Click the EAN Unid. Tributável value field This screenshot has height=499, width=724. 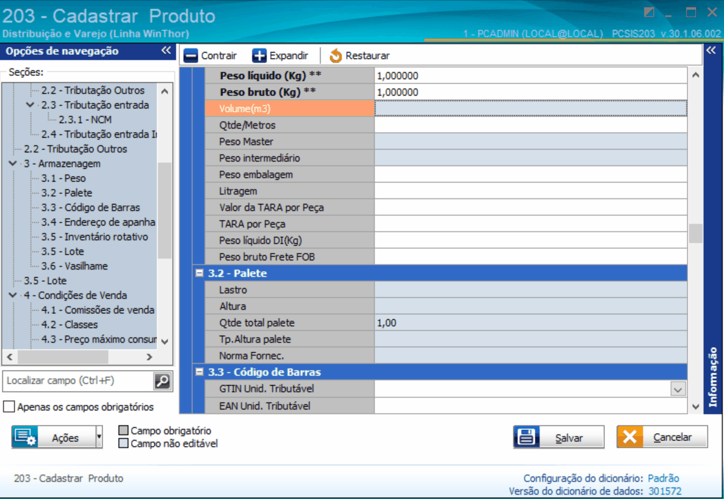point(530,406)
